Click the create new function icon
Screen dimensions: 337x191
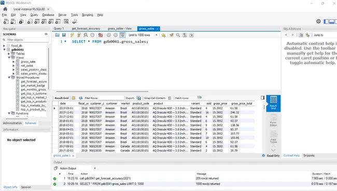58,21
